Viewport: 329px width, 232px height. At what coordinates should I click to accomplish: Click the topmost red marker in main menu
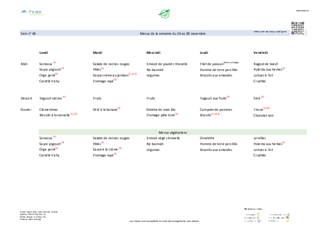[54, 62]
